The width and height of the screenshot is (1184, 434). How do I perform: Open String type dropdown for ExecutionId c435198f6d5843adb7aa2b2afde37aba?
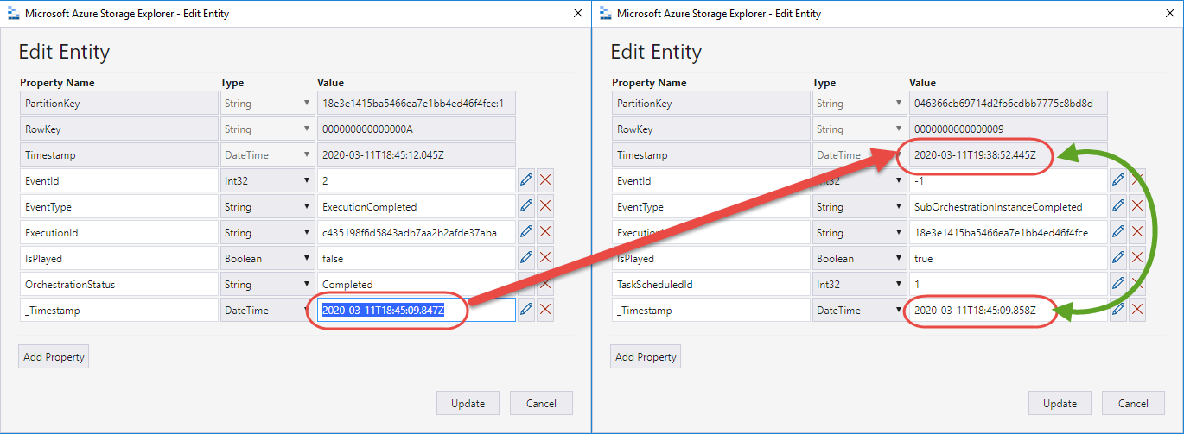[267, 232]
